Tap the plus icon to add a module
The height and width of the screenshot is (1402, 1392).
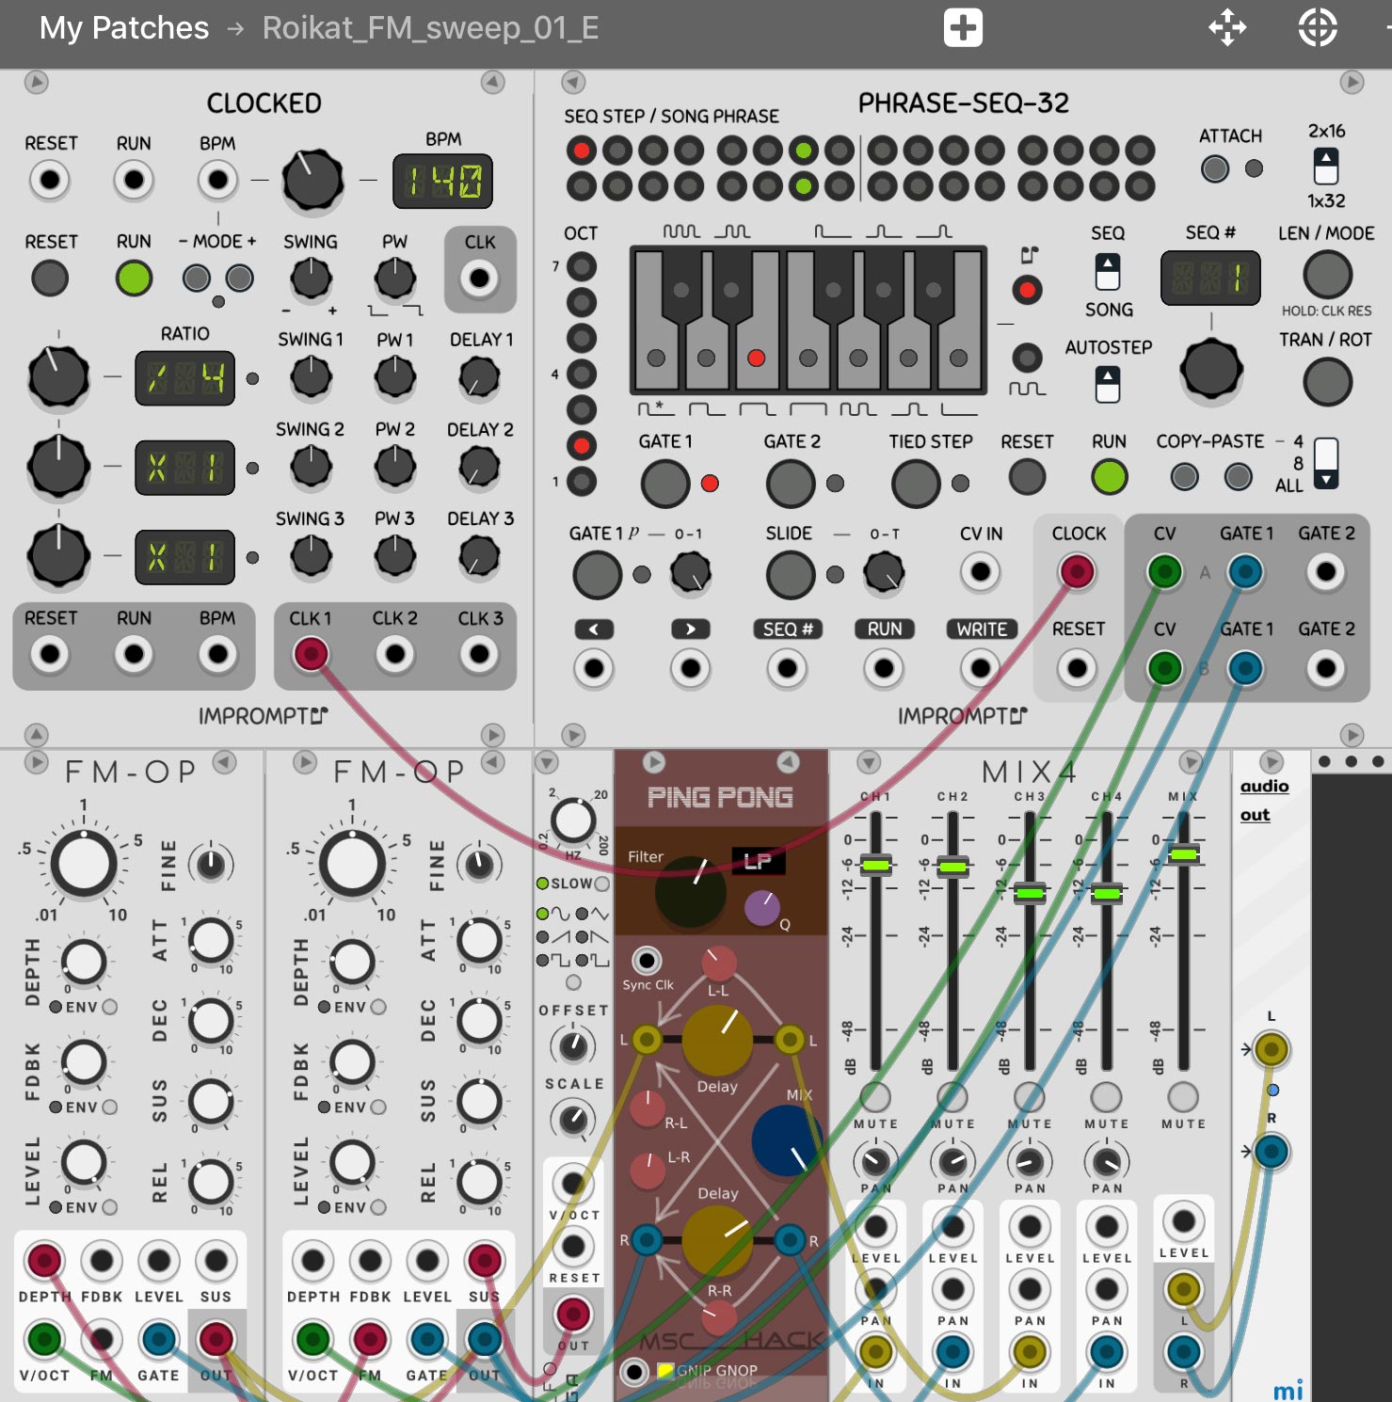963,27
